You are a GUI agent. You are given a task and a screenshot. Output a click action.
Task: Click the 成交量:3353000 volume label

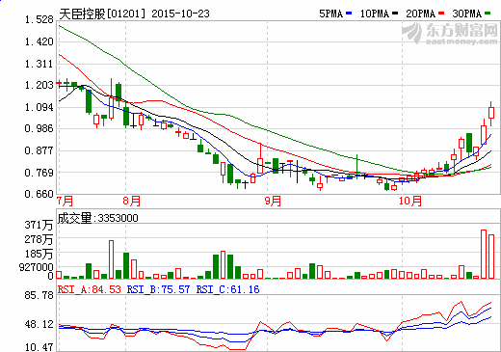pyautogui.click(x=98, y=218)
